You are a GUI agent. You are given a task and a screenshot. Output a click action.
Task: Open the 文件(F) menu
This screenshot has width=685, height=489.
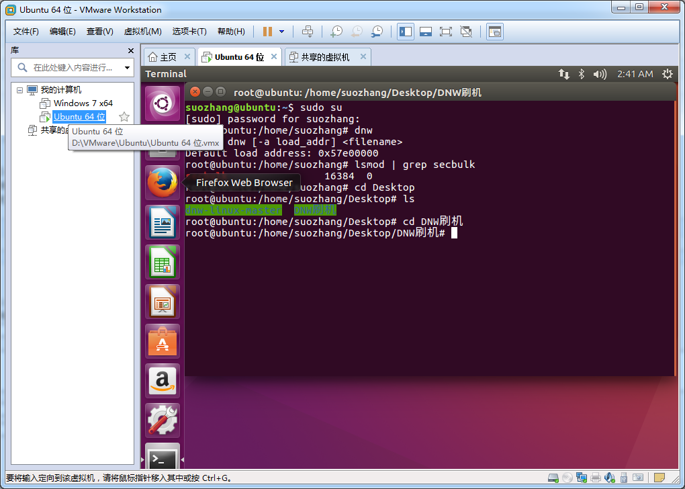26,32
